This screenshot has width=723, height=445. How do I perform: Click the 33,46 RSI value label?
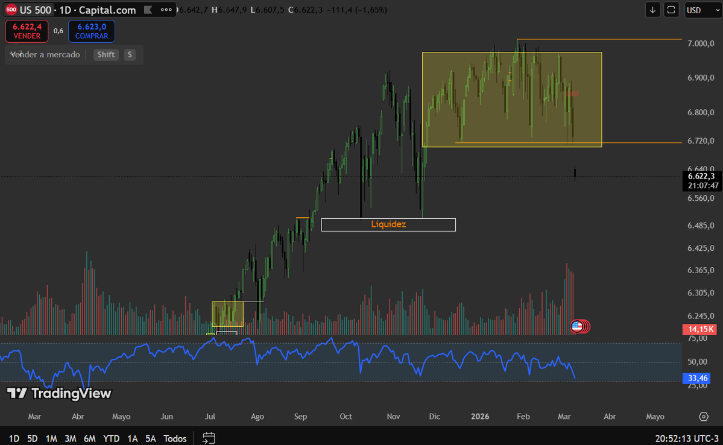[698, 378]
